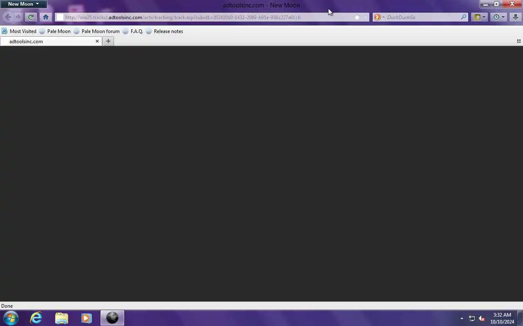Click the Done status bar text
This screenshot has height=326, width=523.
pos(7,306)
